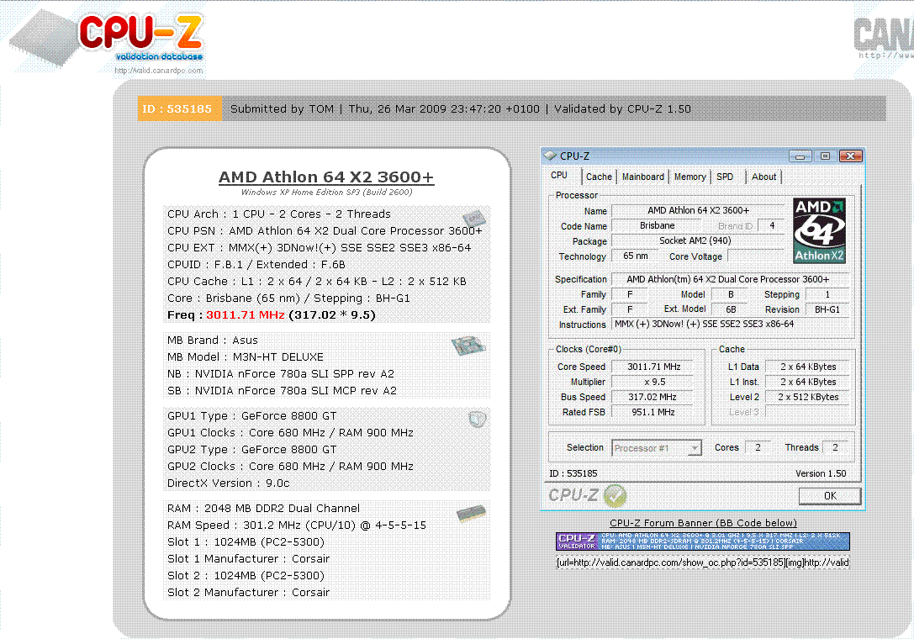This screenshot has width=914, height=639.
Task: Click the GPU2 Clocks : Core 680 MHz row
Action: click(x=290, y=467)
